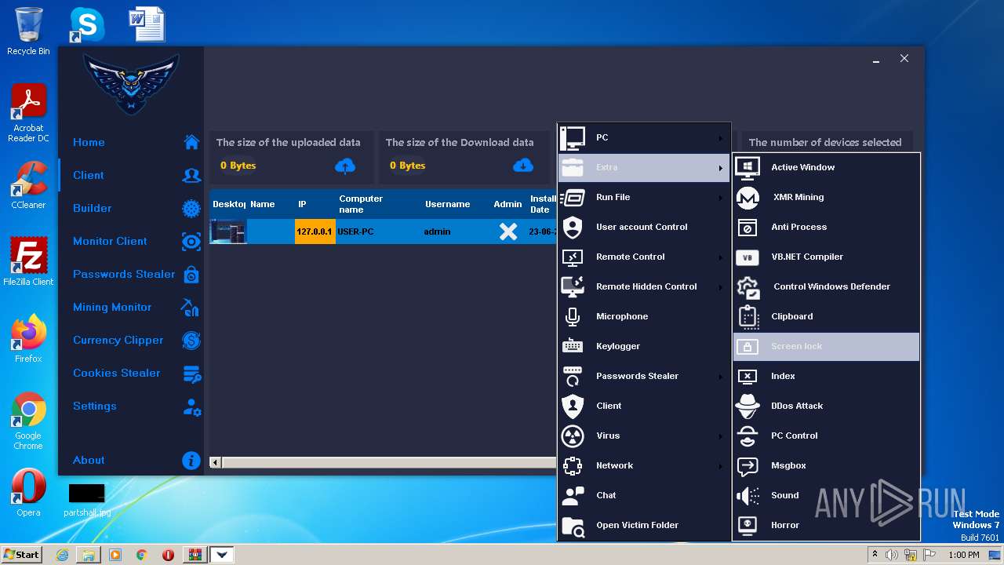Click the Cookies Stealer icon

click(x=191, y=374)
